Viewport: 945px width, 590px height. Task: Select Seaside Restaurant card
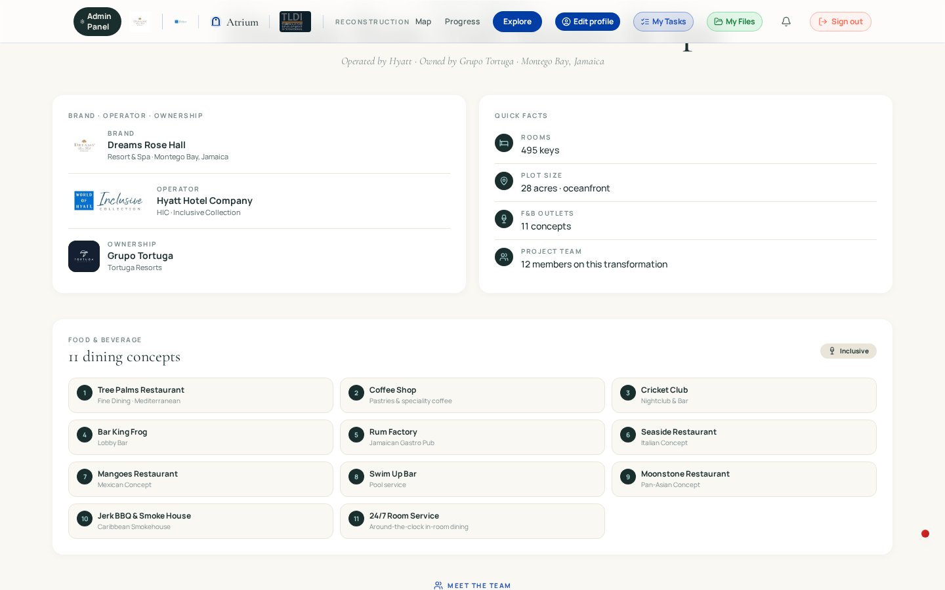pyautogui.click(x=744, y=437)
